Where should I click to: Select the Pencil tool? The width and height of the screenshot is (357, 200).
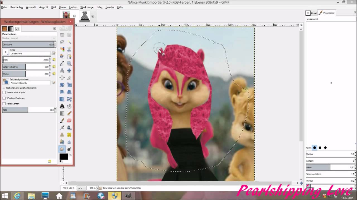[x=69, y=113]
